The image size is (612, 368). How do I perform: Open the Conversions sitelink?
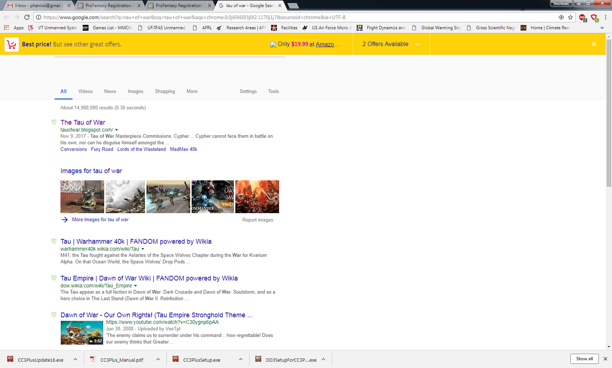tap(74, 149)
